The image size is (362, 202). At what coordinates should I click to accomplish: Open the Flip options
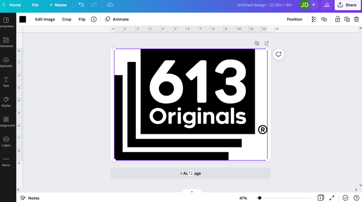tap(82, 19)
